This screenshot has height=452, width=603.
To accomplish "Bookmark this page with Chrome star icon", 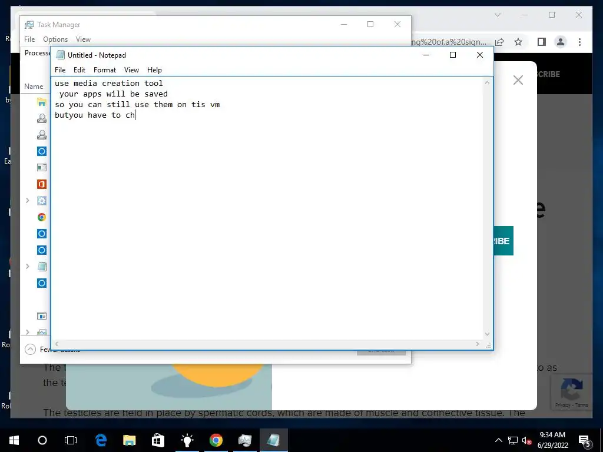I will 518,42.
